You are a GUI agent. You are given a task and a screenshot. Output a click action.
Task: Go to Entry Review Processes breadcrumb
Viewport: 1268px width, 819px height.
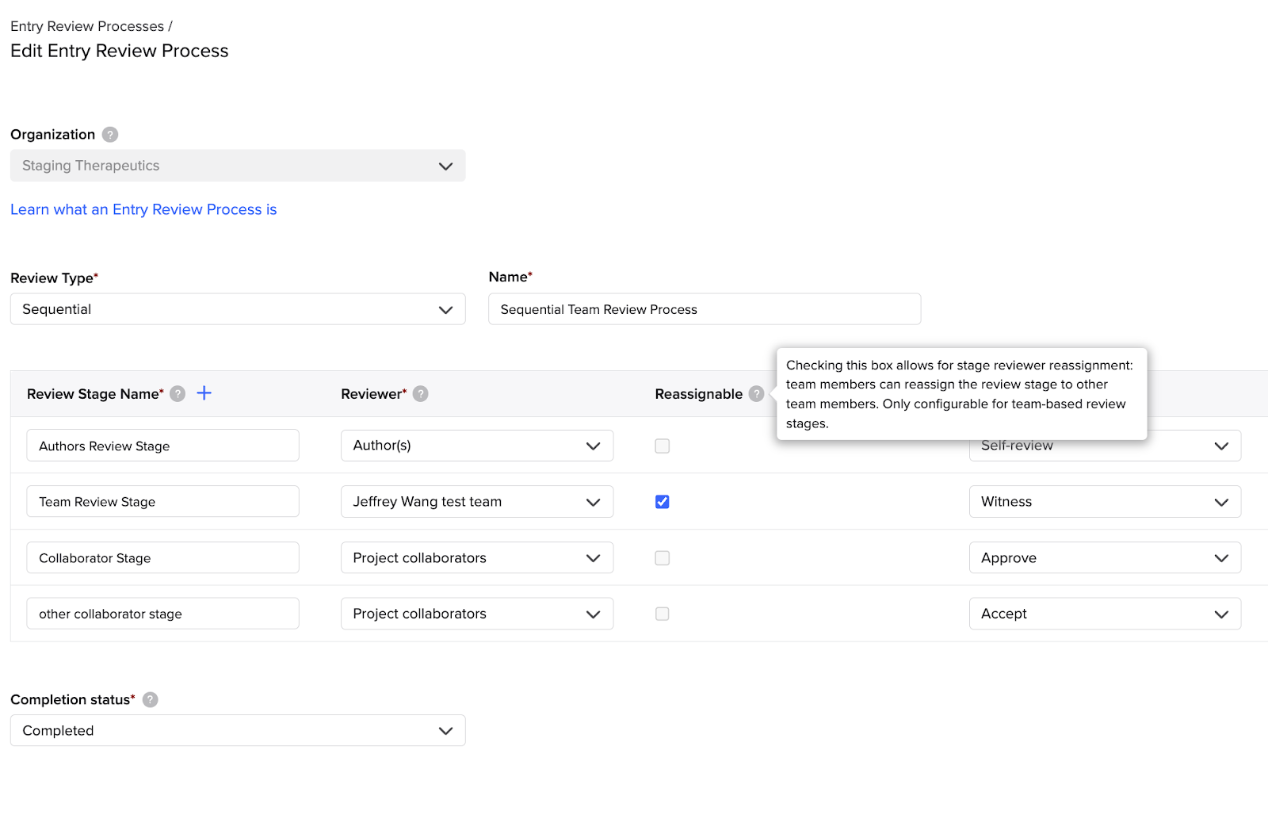pyautogui.click(x=87, y=26)
